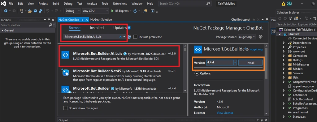
Task: Click the gear icon right of the ChatBot.csproj tab
Action: tap(267, 19)
